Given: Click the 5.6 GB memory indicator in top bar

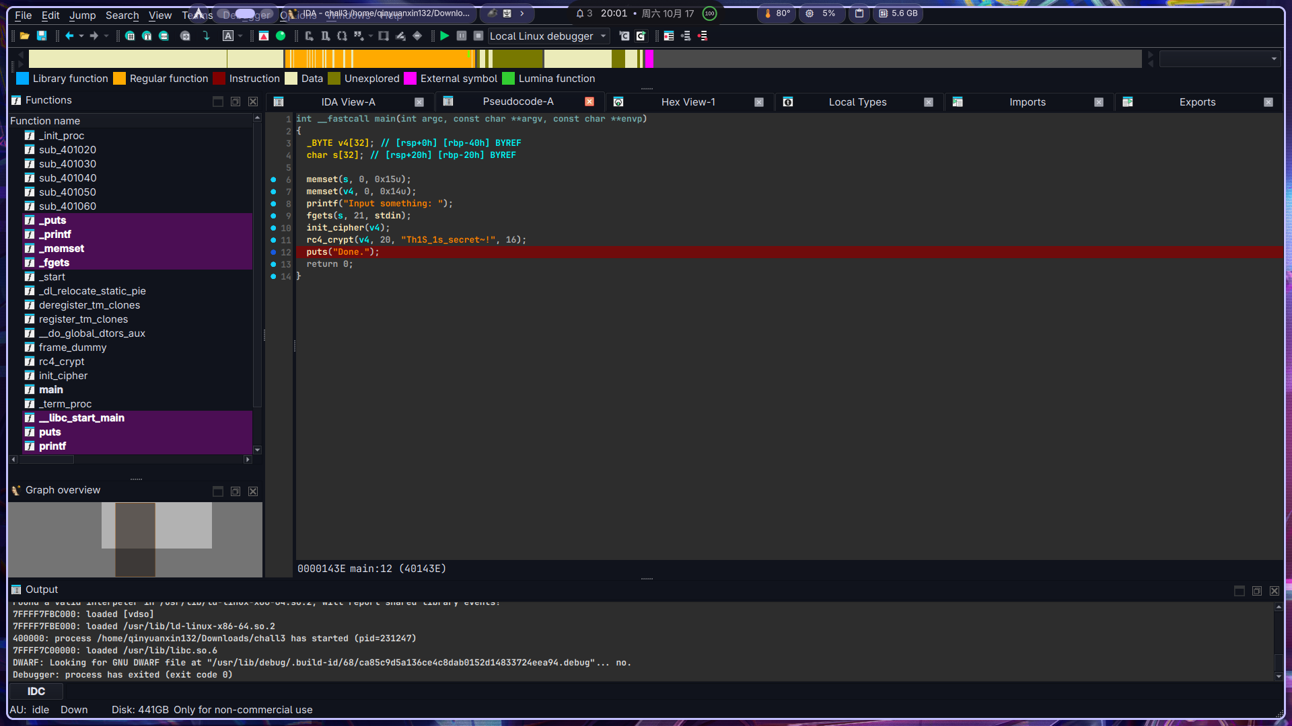Looking at the screenshot, I should (x=898, y=13).
